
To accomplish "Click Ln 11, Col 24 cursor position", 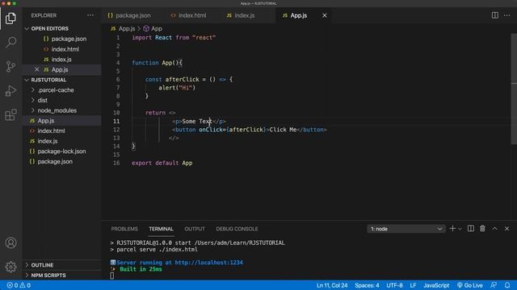I will click(x=332, y=285).
